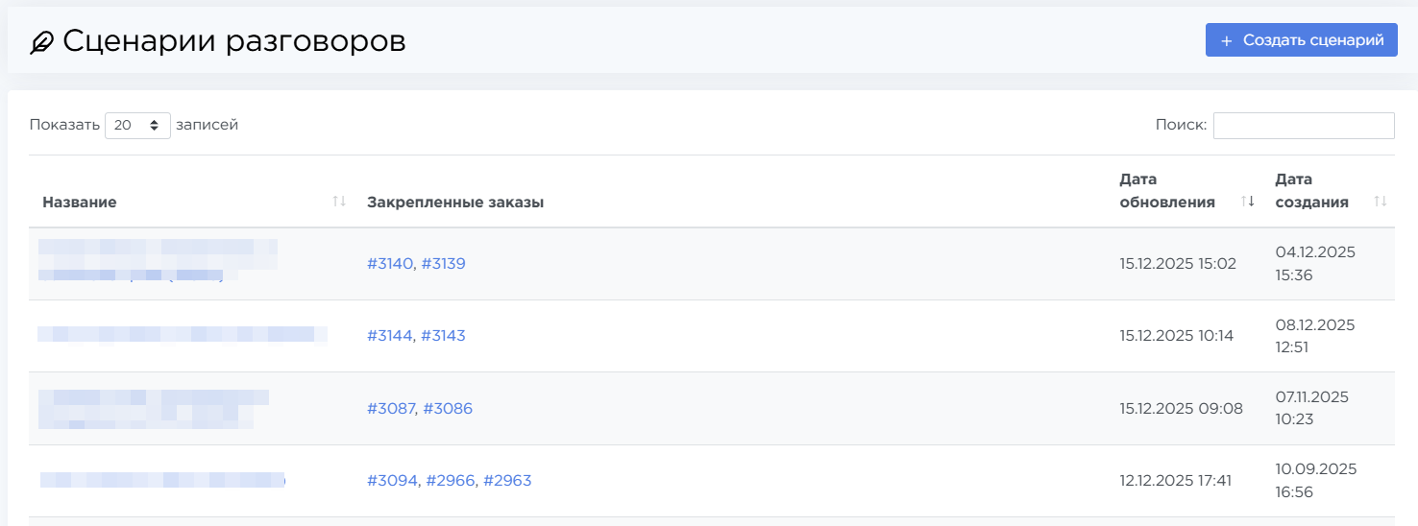1418x526 pixels.
Task: Focus the 'Поиск' search field
Action: 1303,126
